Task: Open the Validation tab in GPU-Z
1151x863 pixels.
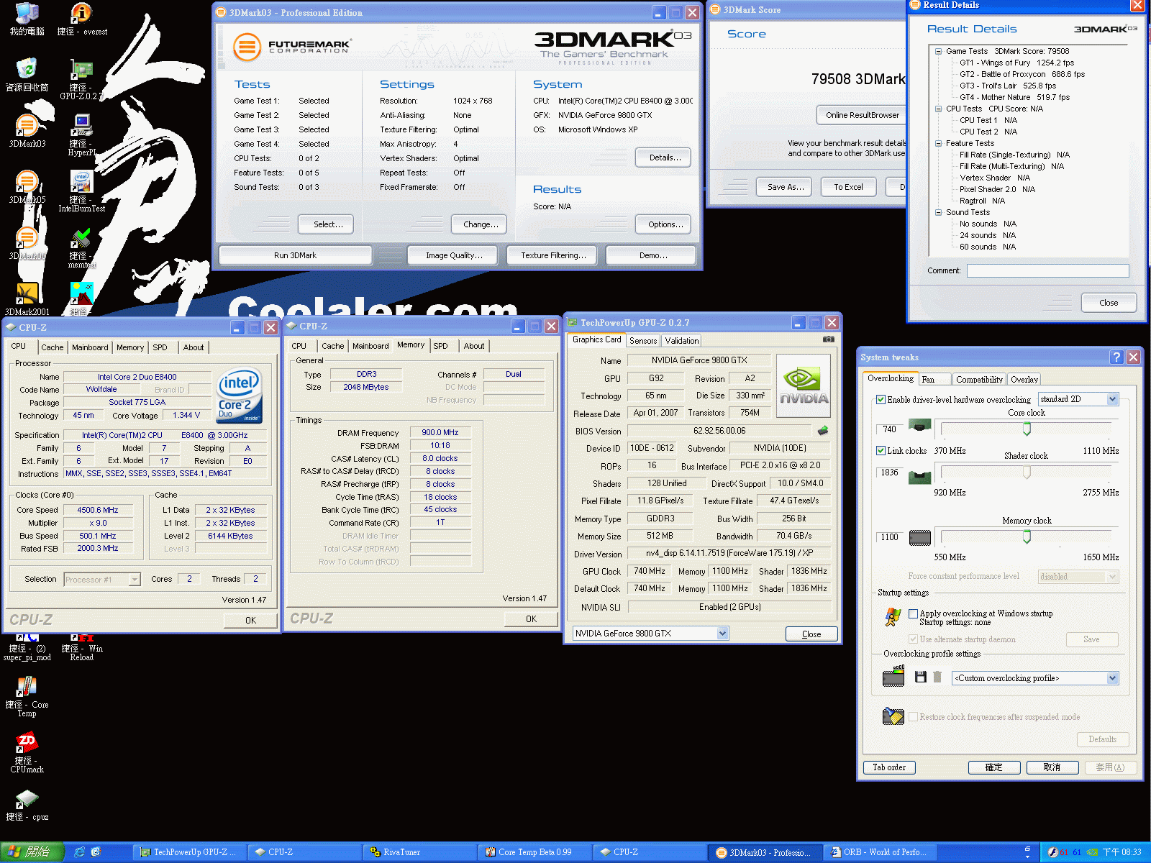Action: click(x=681, y=341)
